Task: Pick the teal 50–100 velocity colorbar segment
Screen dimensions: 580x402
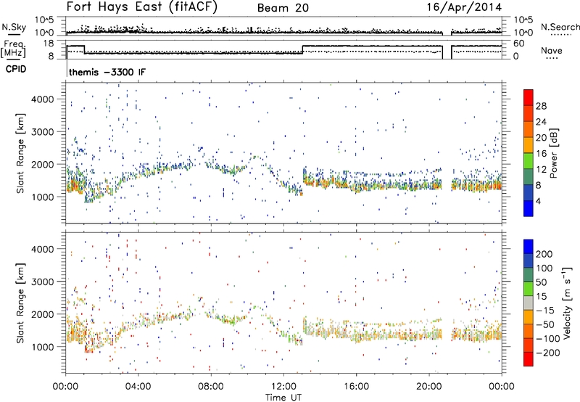Action: (529, 275)
